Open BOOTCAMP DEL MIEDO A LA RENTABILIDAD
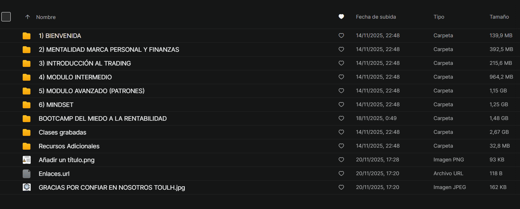The height and width of the screenshot is (209, 520). point(102,119)
